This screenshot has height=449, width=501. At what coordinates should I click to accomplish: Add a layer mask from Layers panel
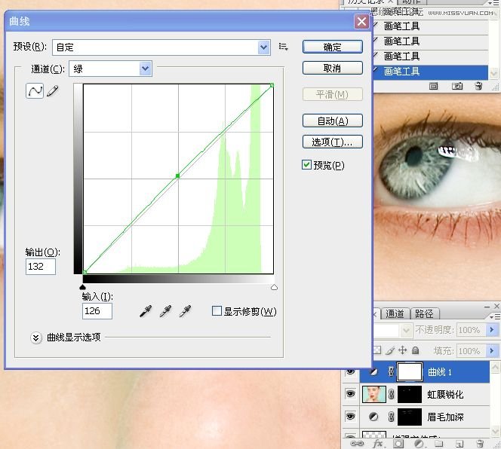coord(398,444)
